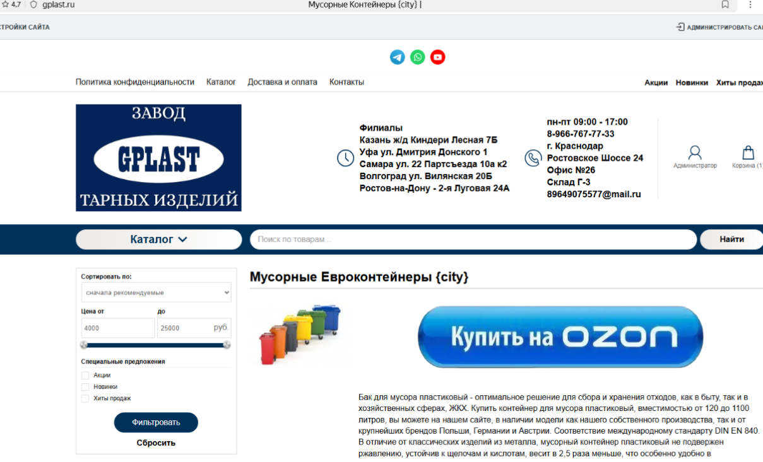Screen dimensions: 763x462
Task: Click the пн-пт 09:00 - 17:00 hours text
Action: click(x=588, y=122)
